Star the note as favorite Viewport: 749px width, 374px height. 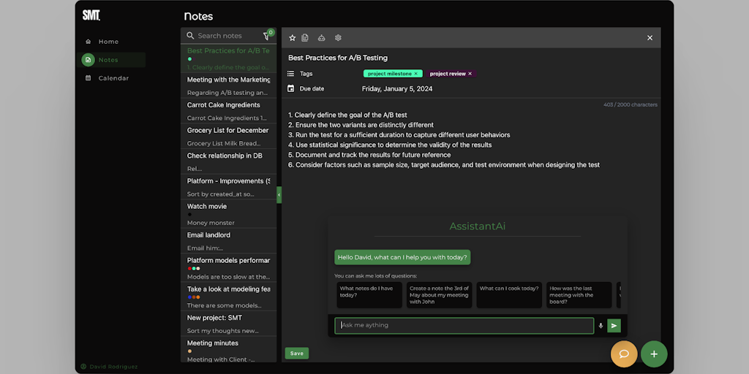293,38
